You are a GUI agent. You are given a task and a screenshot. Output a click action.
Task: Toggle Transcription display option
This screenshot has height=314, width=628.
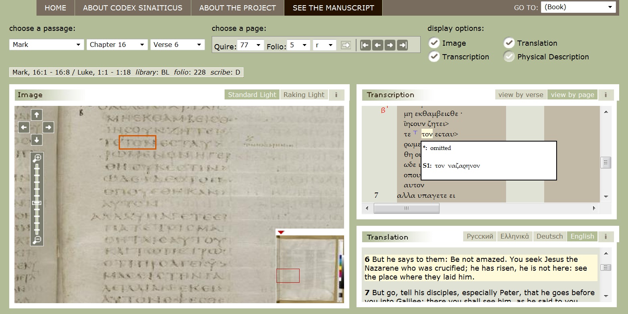coord(434,57)
